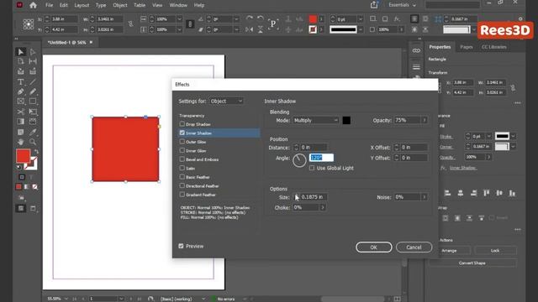Click rotate 90° clockwise icon

(250, 18)
